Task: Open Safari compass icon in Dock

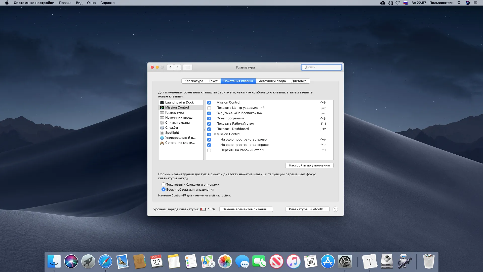Action: (x=105, y=261)
